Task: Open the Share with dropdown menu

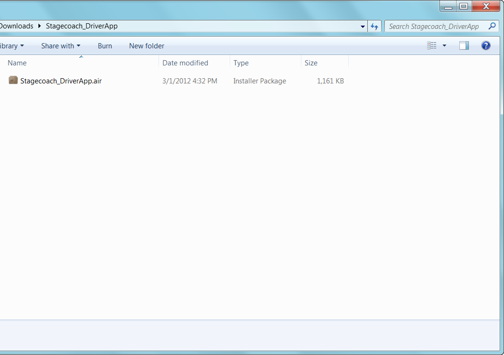Action: tap(61, 46)
